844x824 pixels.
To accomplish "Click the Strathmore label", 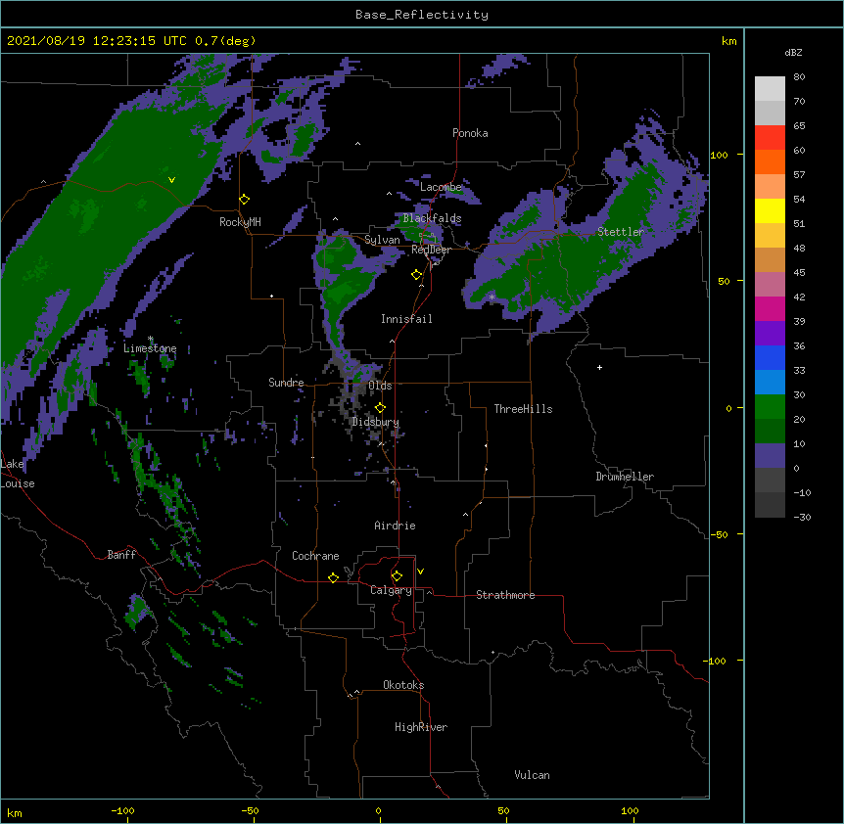I will click(x=505, y=595).
